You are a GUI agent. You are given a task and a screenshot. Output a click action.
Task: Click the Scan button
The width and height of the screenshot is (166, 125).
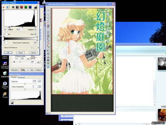click(23, 70)
